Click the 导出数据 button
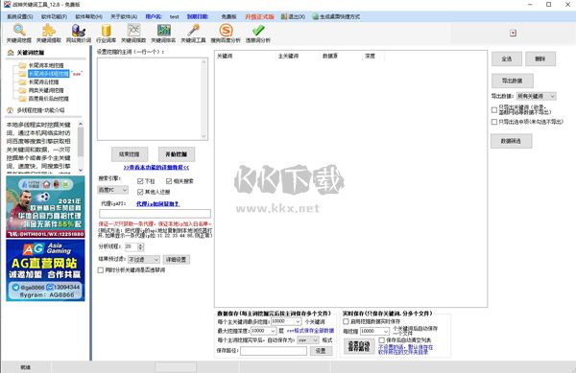This screenshot has width=576, height=373. [512, 81]
